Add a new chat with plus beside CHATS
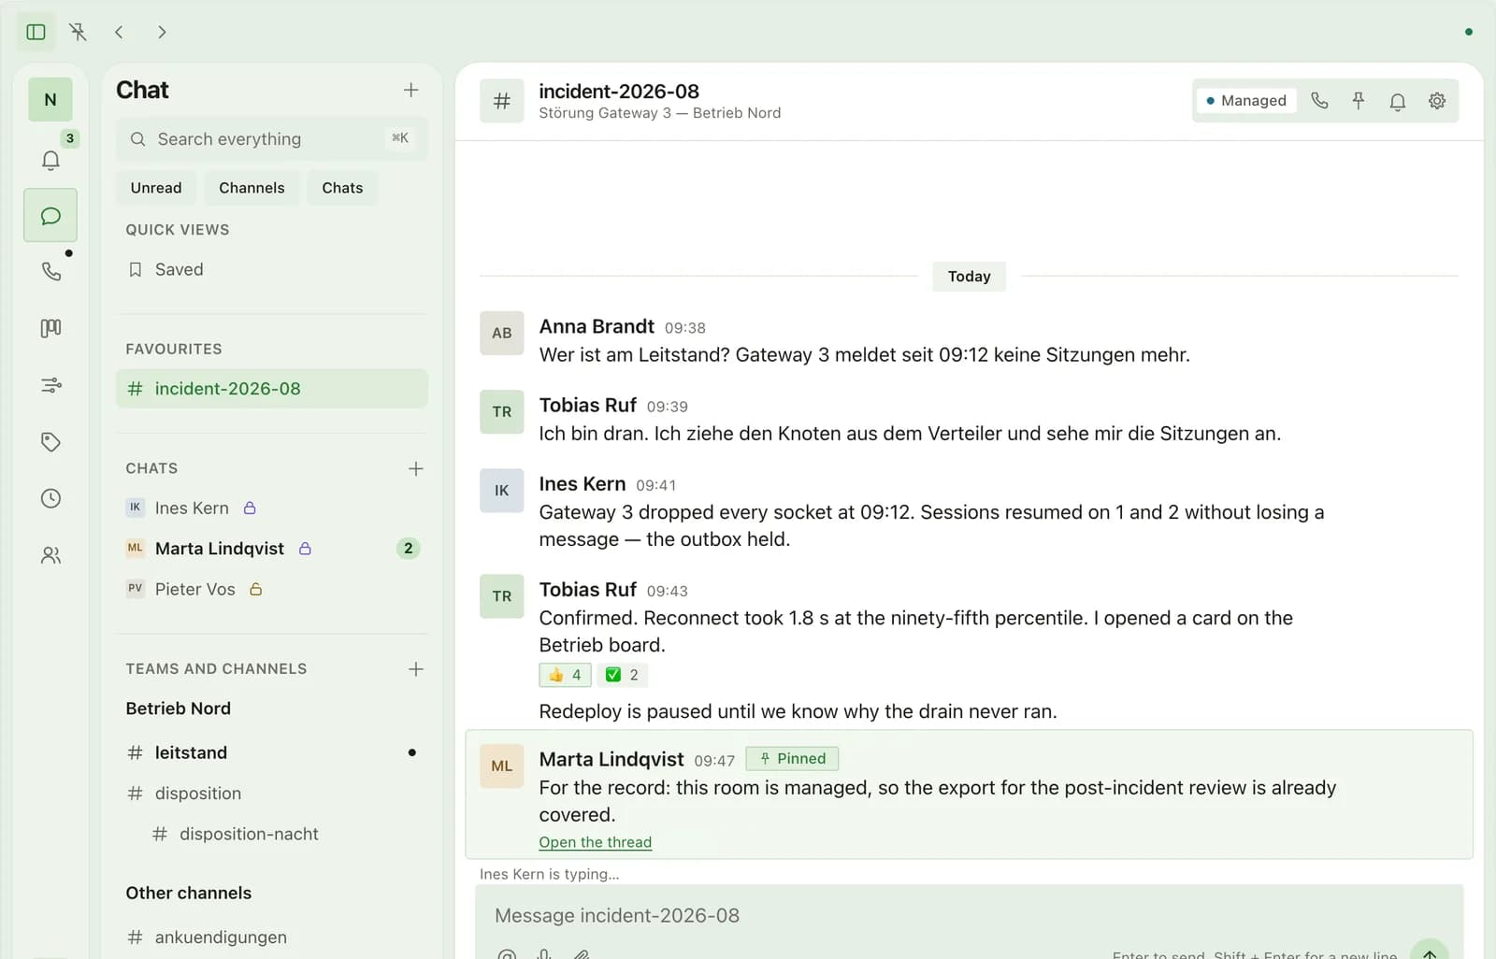Screen dimensions: 1496x959 point(416,468)
